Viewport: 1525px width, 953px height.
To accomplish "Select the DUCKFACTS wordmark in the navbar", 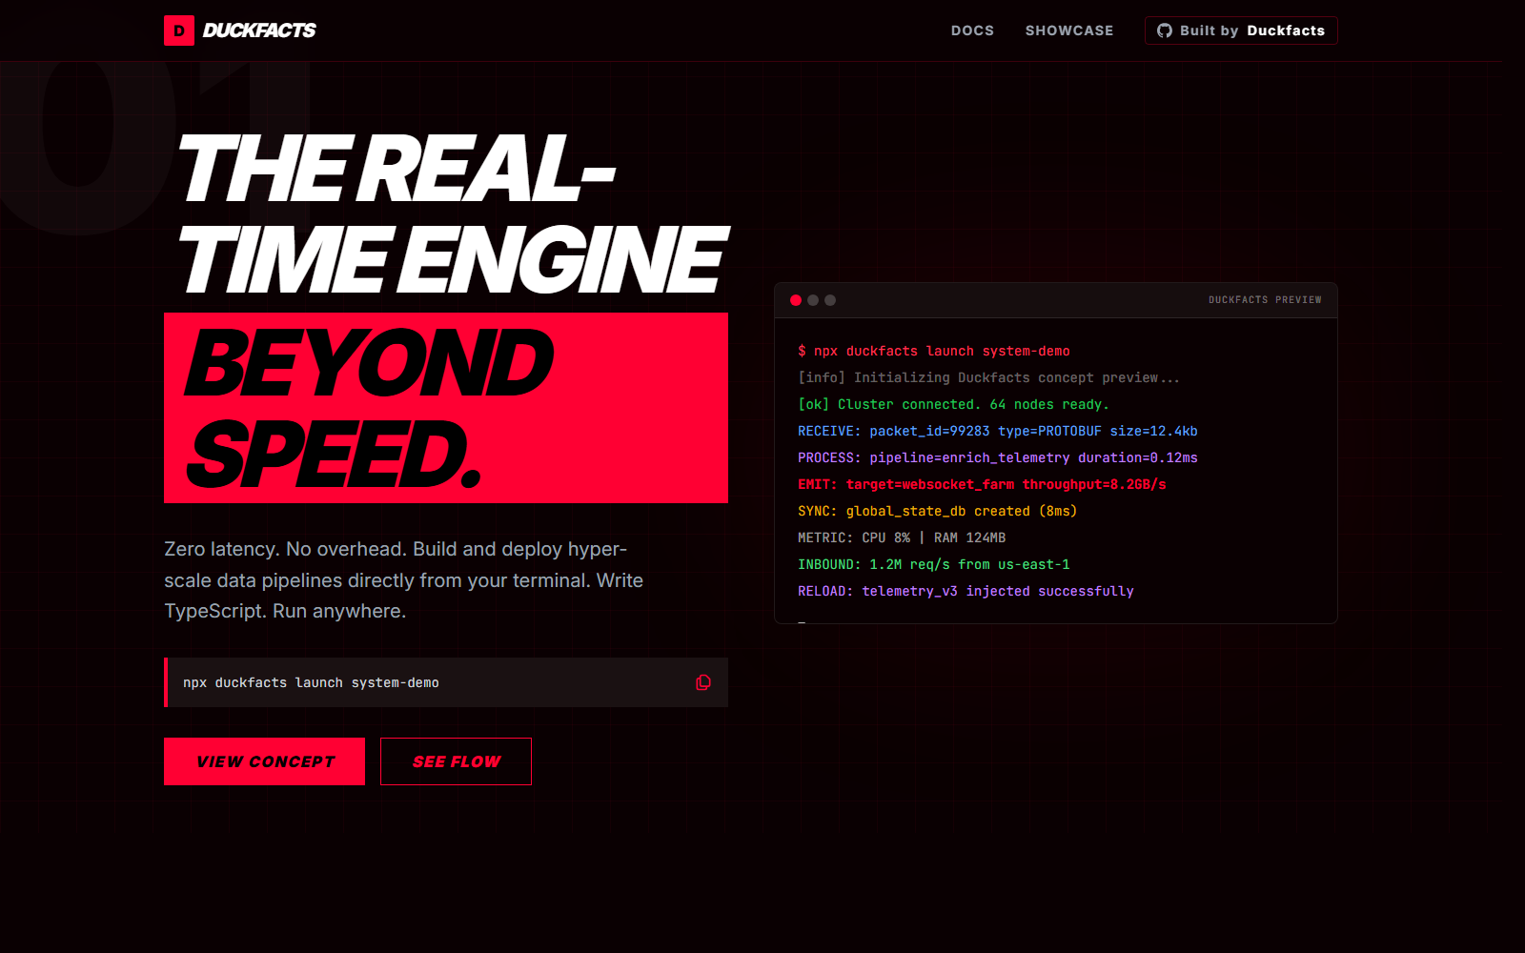I will (259, 30).
